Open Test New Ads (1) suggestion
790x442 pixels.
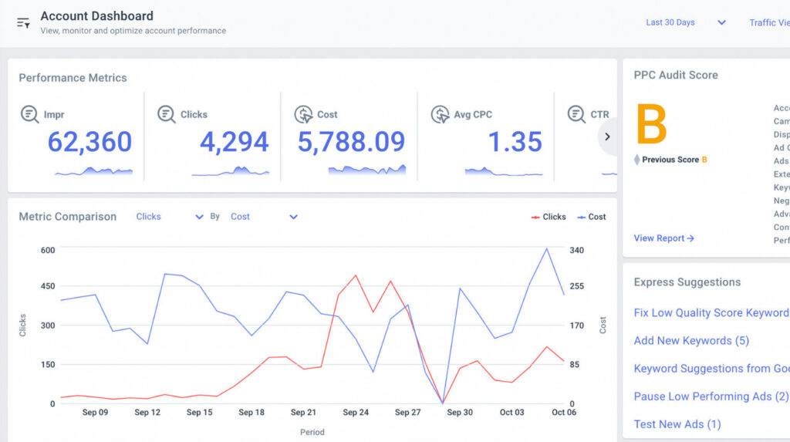click(677, 424)
